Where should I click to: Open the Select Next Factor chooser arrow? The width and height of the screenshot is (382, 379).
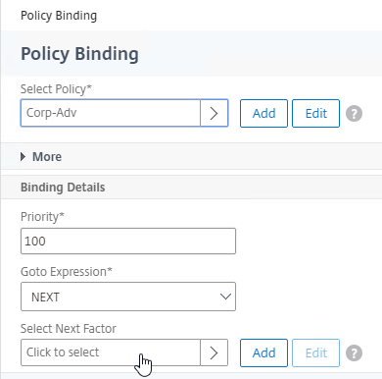[x=214, y=352]
